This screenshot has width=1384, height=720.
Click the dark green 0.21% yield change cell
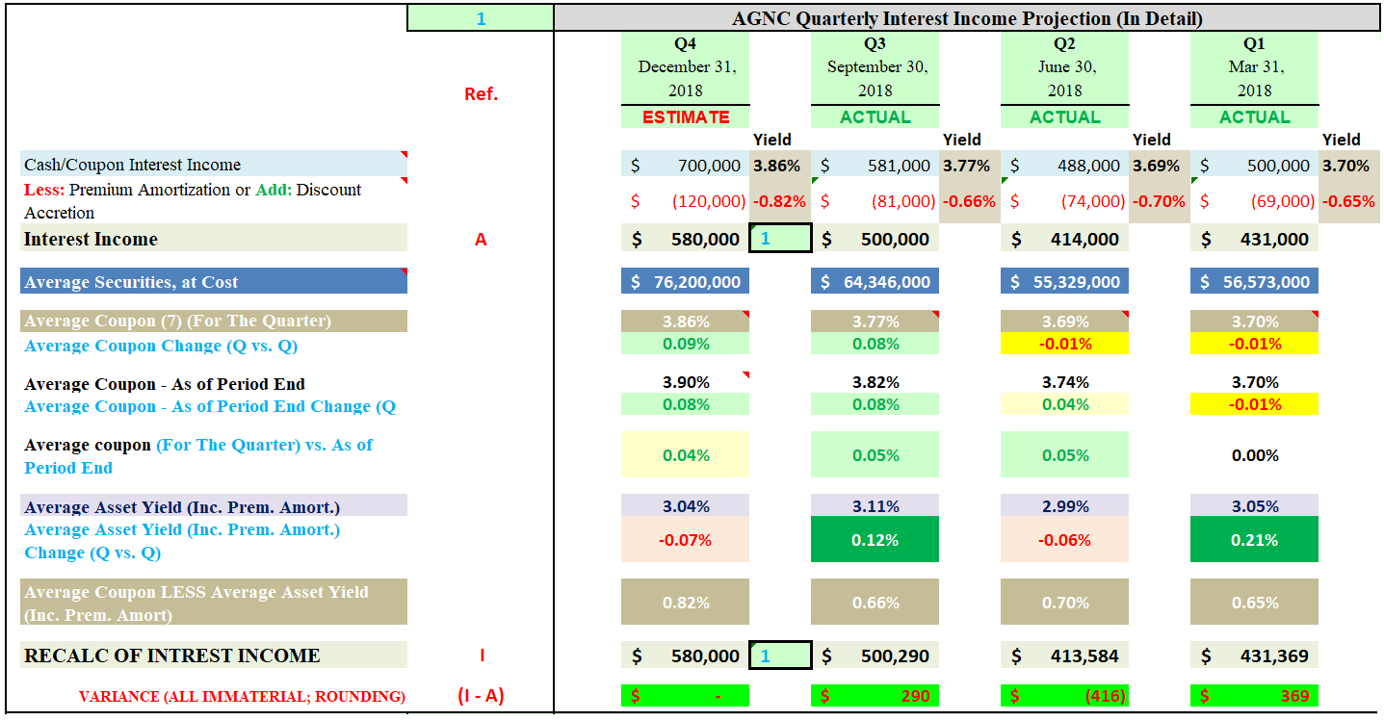[x=1254, y=539]
